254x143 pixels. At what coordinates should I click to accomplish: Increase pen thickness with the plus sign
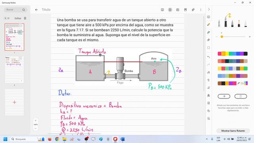coord(250,37)
